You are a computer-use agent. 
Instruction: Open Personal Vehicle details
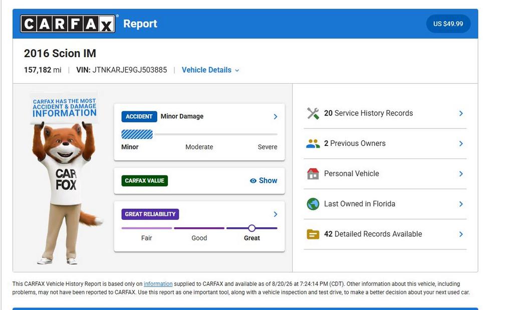(385, 174)
